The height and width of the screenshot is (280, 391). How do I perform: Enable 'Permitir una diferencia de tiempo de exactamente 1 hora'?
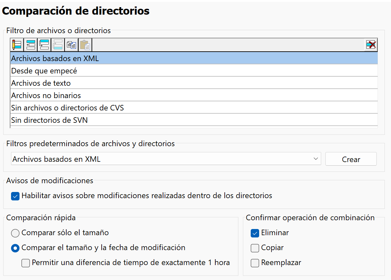(x=25, y=263)
